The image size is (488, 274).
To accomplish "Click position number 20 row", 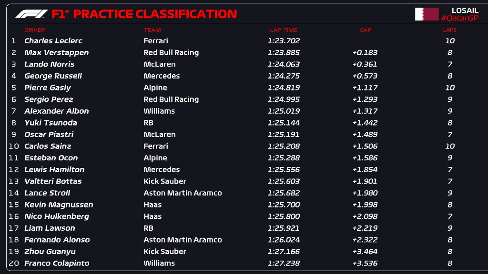I will point(13,263).
